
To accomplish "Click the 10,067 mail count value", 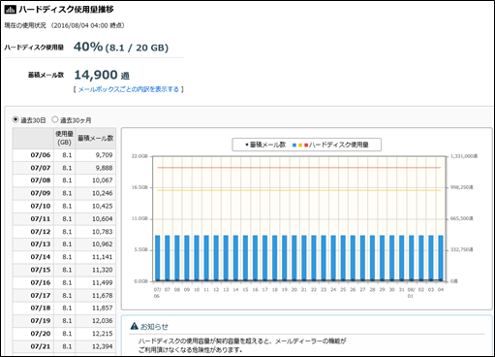I will point(103,180).
